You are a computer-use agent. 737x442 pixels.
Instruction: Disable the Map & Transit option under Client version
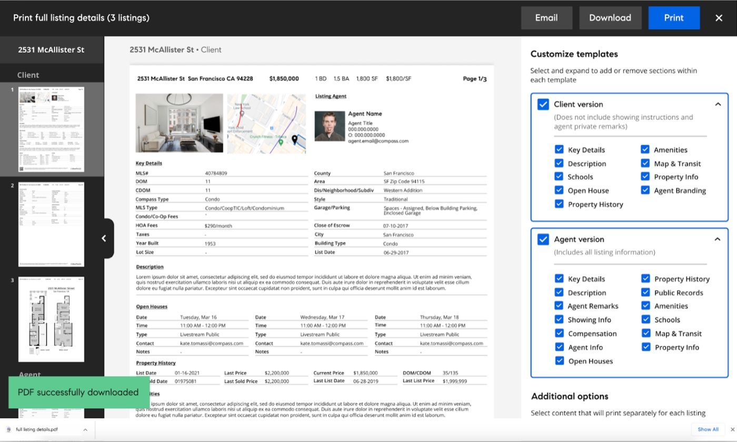click(645, 163)
